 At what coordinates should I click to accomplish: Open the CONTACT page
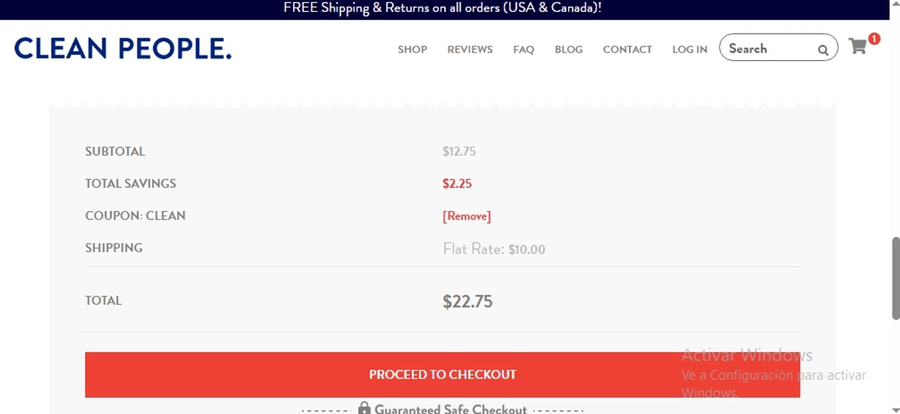click(x=627, y=50)
